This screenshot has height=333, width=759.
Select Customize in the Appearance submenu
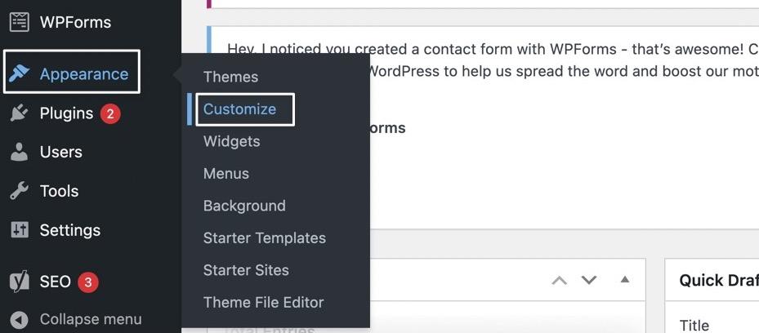pyautogui.click(x=239, y=109)
